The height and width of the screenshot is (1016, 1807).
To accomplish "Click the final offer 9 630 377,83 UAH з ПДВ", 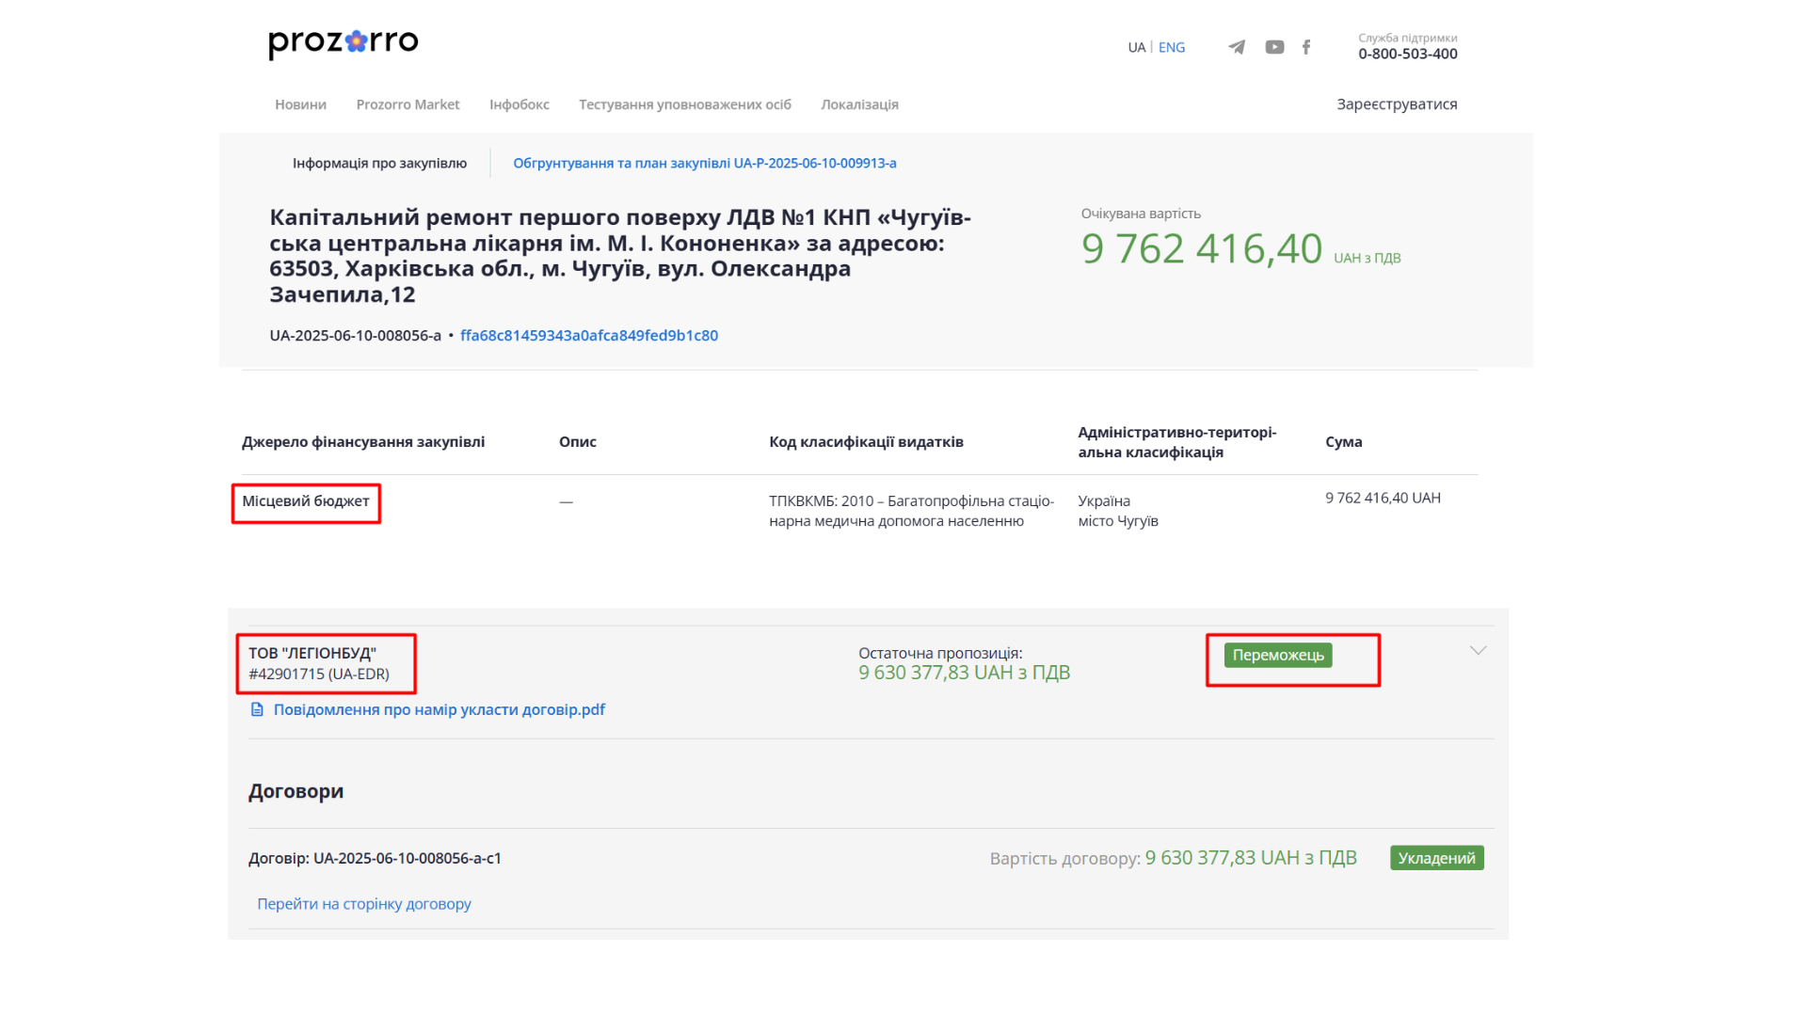I will click(964, 673).
